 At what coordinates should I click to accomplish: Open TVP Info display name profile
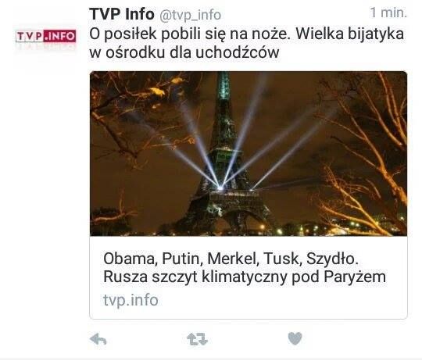click(122, 14)
